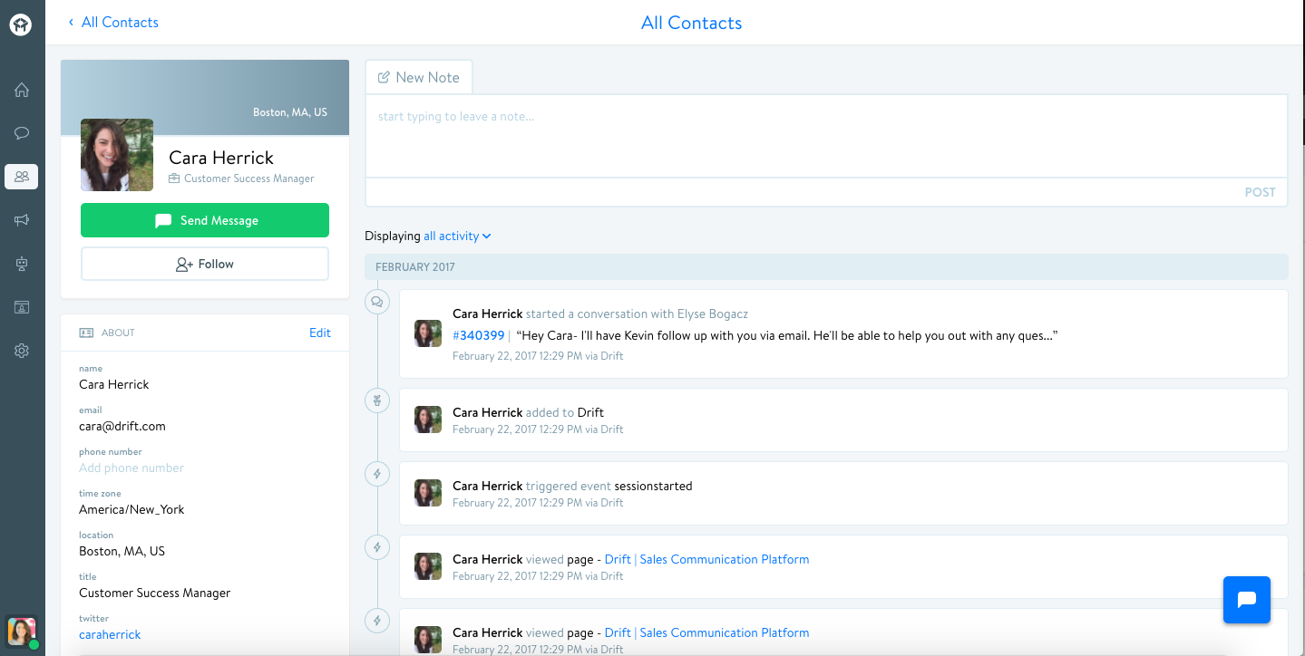The width and height of the screenshot is (1305, 656).
Task: Click lightning icon beside sessionstarted event
Action: (x=377, y=473)
